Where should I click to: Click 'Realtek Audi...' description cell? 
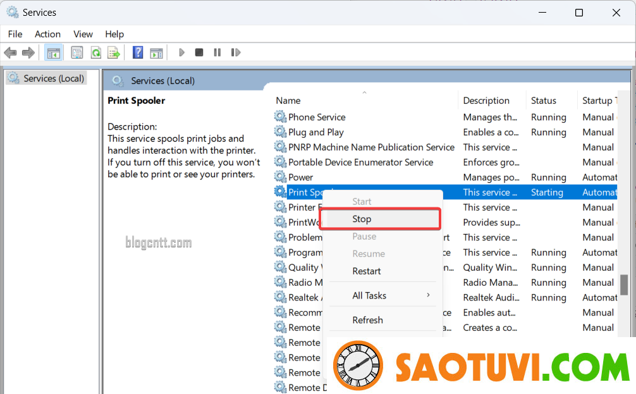(491, 297)
